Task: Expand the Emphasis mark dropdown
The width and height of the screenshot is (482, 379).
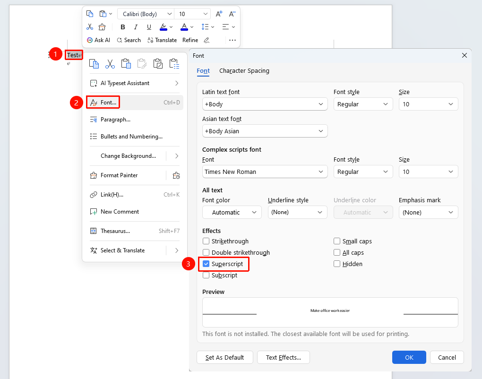Action: coord(428,212)
